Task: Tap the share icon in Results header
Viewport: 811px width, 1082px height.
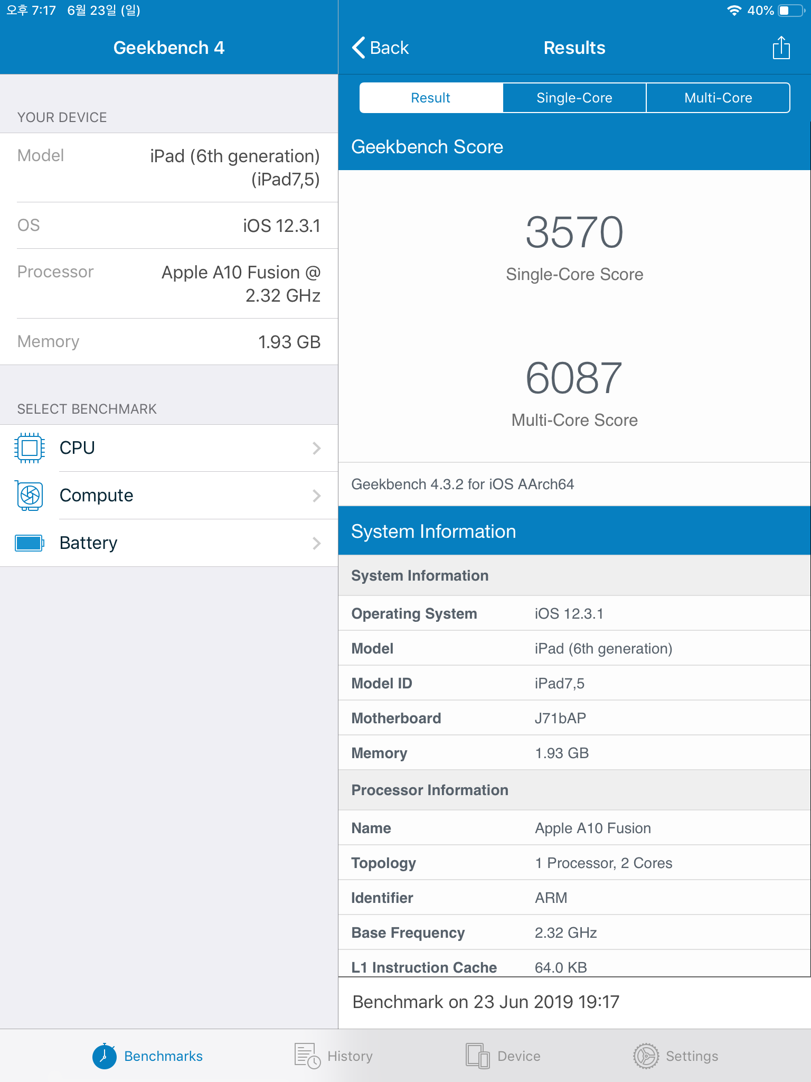Action: [781, 48]
